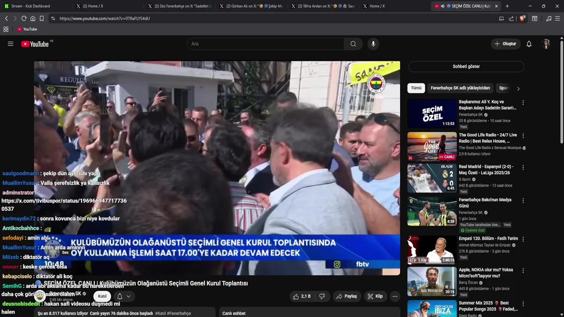Image resolution: width=564 pixels, height=317 pixels.
Task: Open SEÇİM ÖZEL video thumbnail
Action: [432, 113]
